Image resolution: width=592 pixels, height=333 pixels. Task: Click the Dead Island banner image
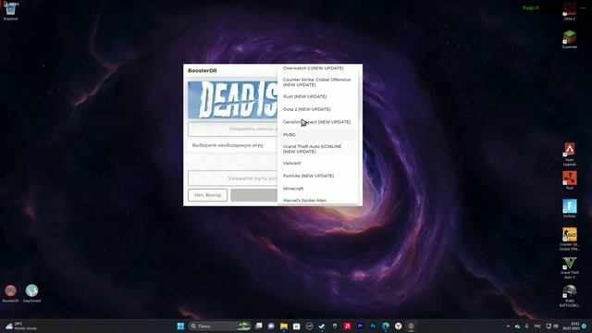point(232,100)
